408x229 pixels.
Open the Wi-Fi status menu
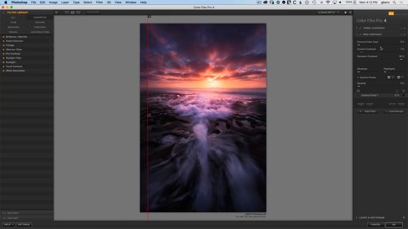[x=328, y=3]
